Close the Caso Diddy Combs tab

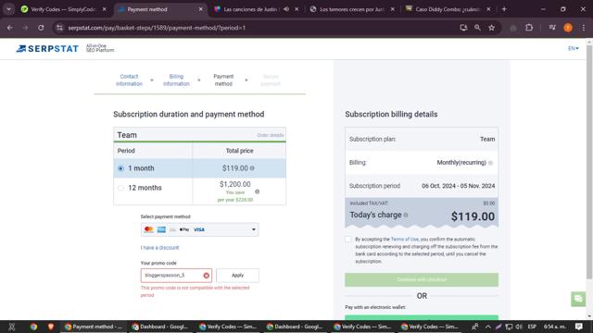[x=488, y=9]
